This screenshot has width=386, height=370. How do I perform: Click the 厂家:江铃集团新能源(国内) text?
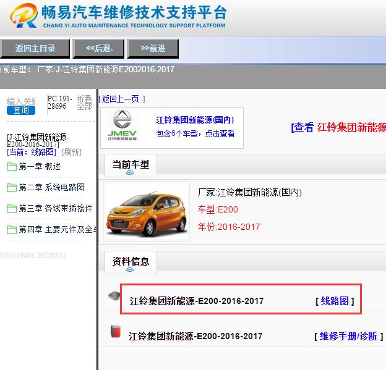click(250, 193)
